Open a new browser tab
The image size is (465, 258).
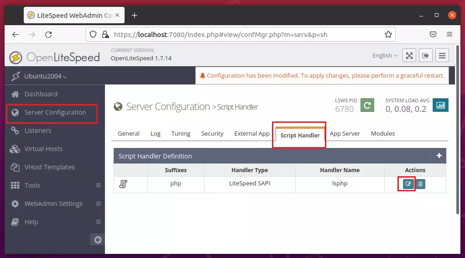click(x=134, y=15)
